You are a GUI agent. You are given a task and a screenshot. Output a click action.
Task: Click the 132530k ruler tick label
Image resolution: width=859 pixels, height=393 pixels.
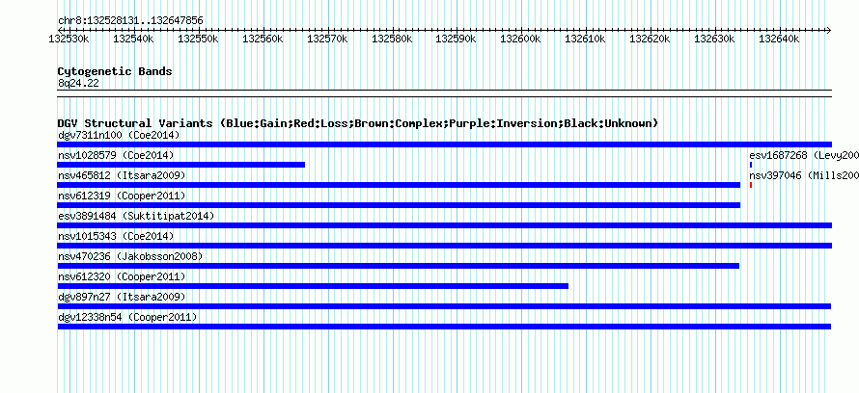(69, 39)
